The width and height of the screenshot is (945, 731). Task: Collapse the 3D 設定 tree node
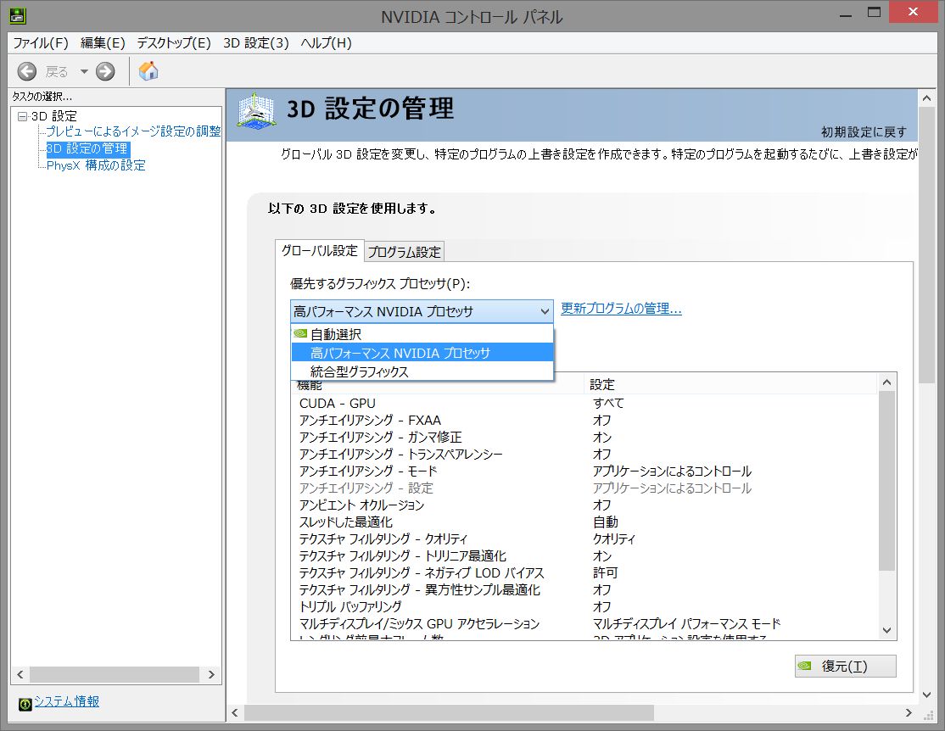coord(22,116)
